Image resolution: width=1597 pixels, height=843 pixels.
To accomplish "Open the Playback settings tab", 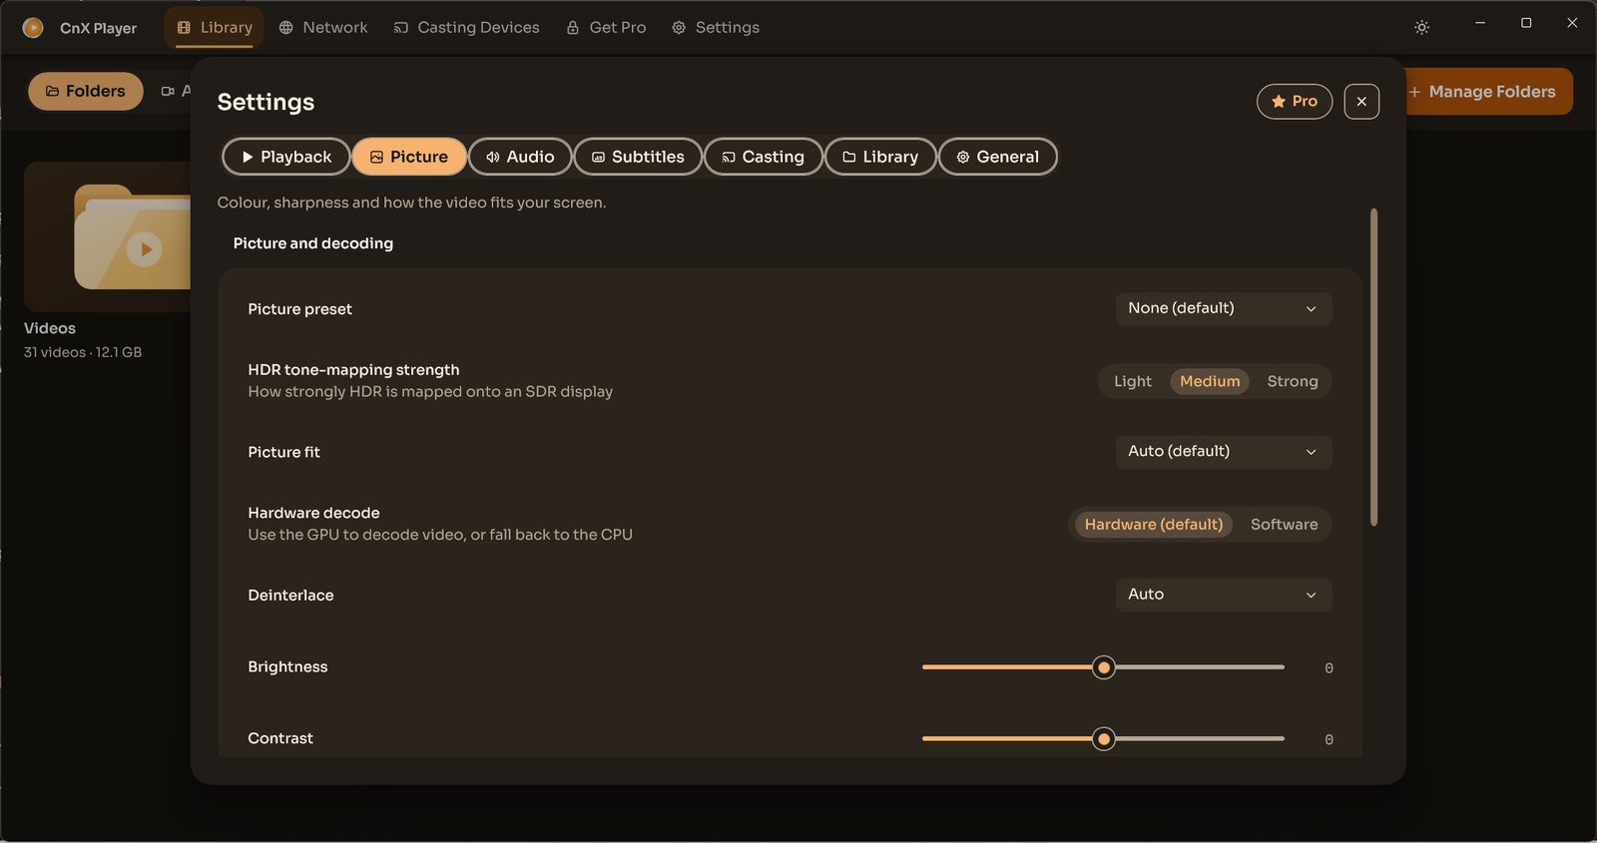I will point(285,157).
